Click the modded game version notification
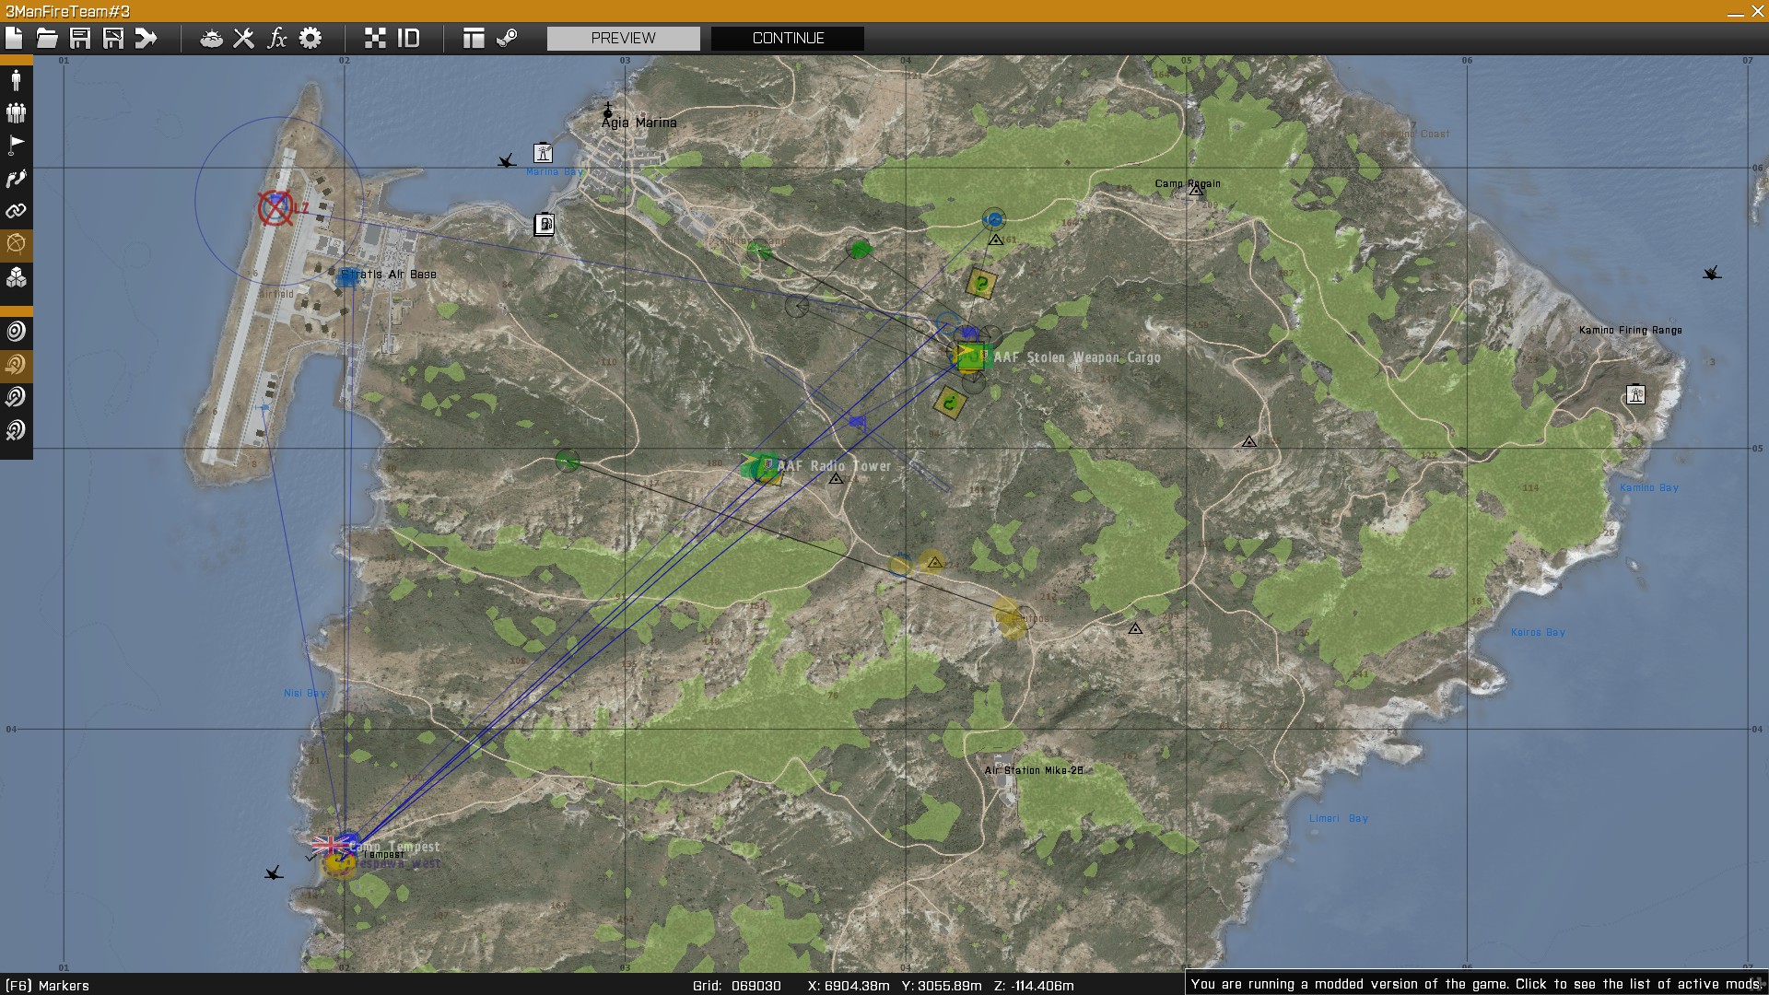 pyautogui.click(x=1476, y=984)
